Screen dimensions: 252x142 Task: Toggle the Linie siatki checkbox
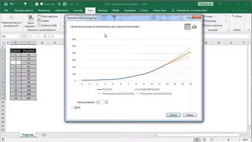point(42,4)
